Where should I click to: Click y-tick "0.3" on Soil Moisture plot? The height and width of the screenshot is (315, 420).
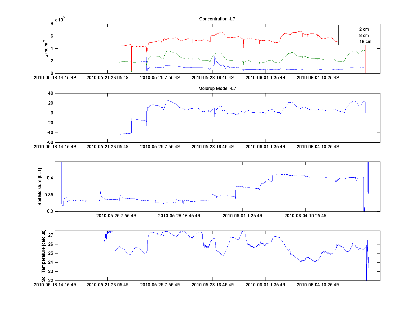click(x=50, y=211)
